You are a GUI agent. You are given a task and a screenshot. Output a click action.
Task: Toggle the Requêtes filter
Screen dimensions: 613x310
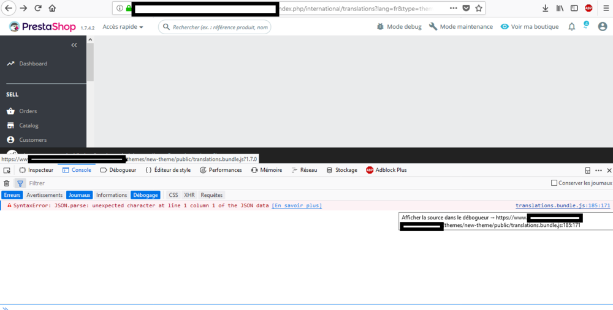point(211,195)
